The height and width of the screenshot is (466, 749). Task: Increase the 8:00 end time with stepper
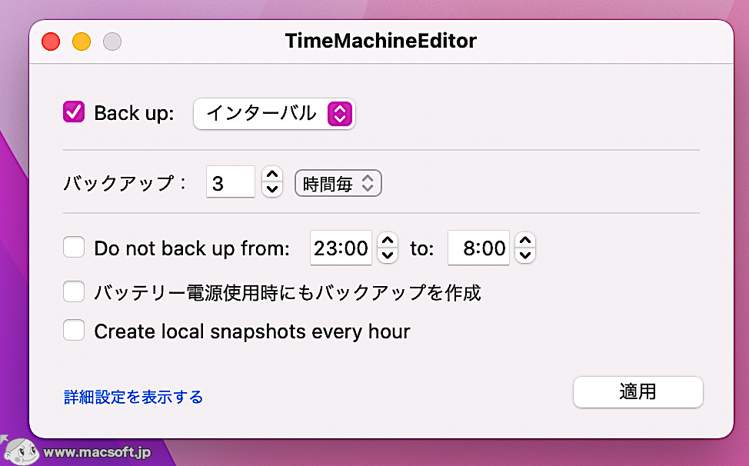[524, 242]
